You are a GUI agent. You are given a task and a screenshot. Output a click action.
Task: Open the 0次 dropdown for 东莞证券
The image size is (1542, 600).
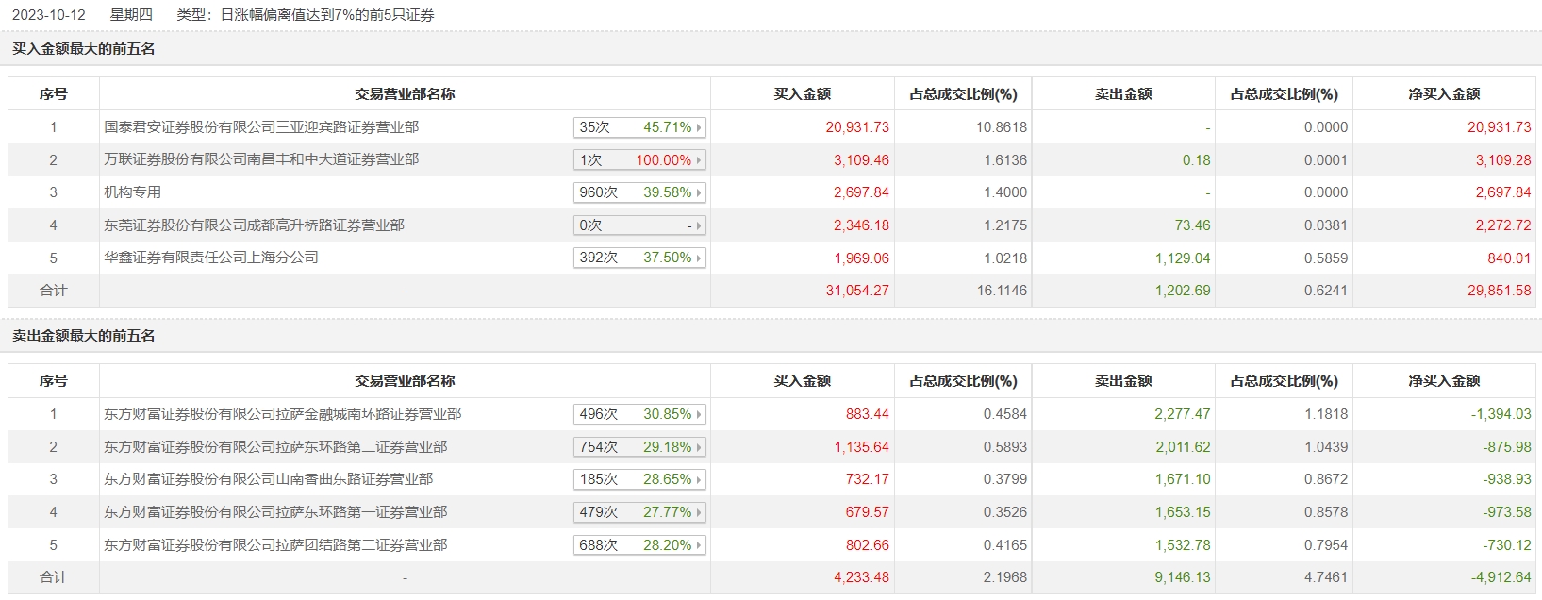(639, 225)
